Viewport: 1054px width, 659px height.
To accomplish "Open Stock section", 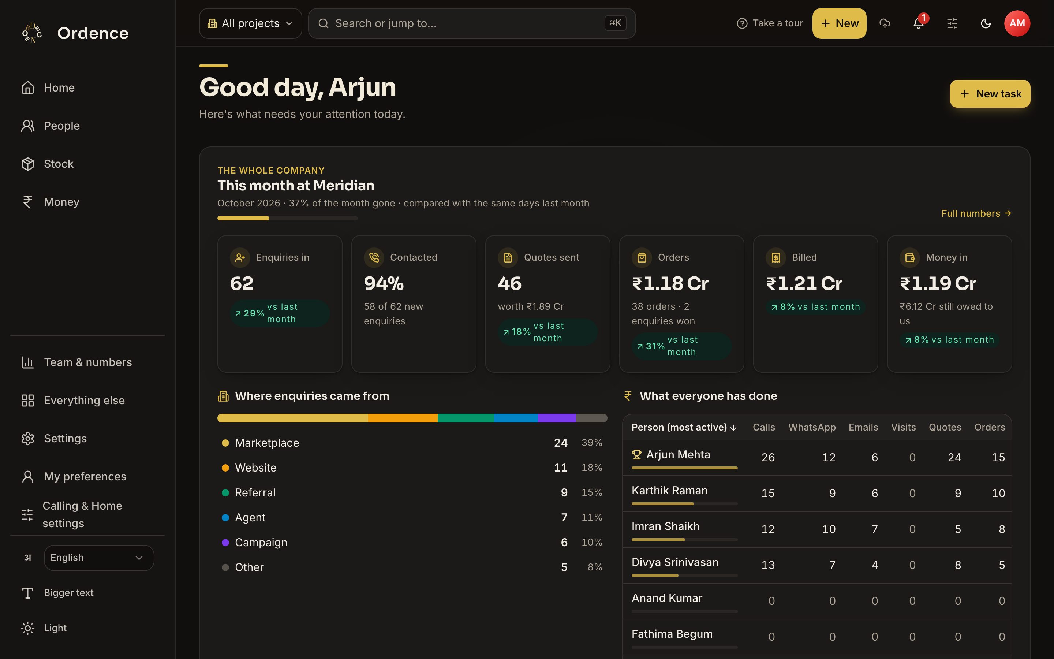I will click(87, 164).
